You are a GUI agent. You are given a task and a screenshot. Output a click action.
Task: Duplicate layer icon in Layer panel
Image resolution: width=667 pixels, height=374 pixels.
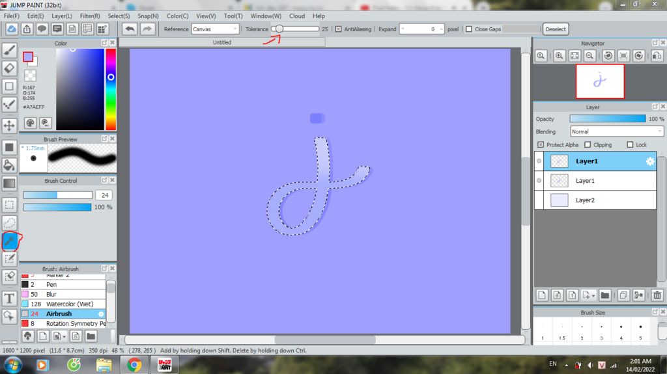(623, 295)
